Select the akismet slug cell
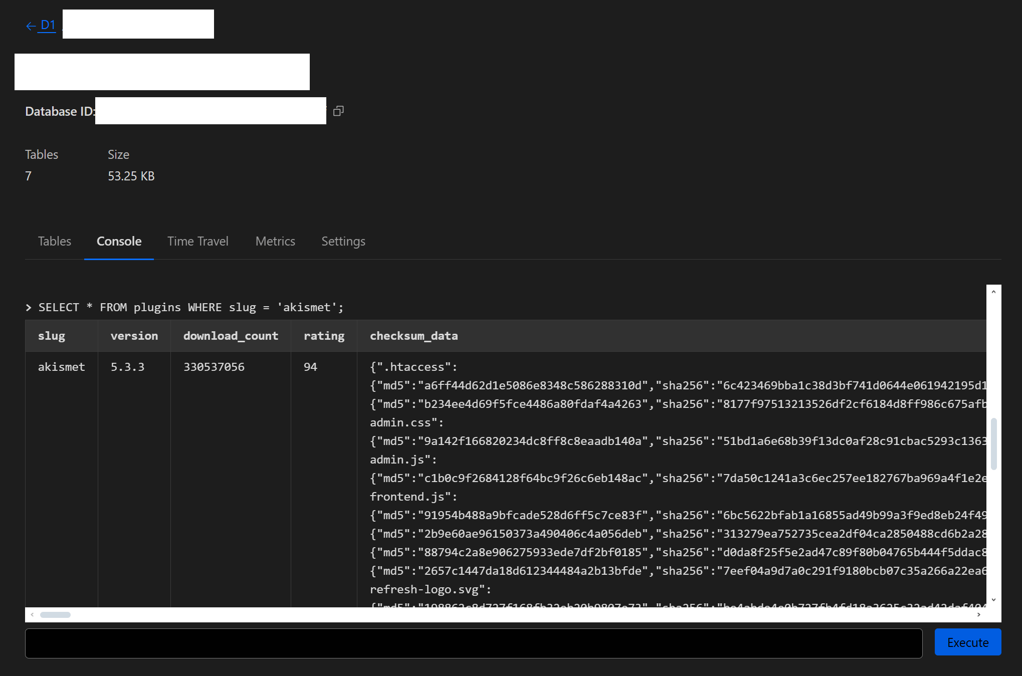 click(x=62, y=367)
